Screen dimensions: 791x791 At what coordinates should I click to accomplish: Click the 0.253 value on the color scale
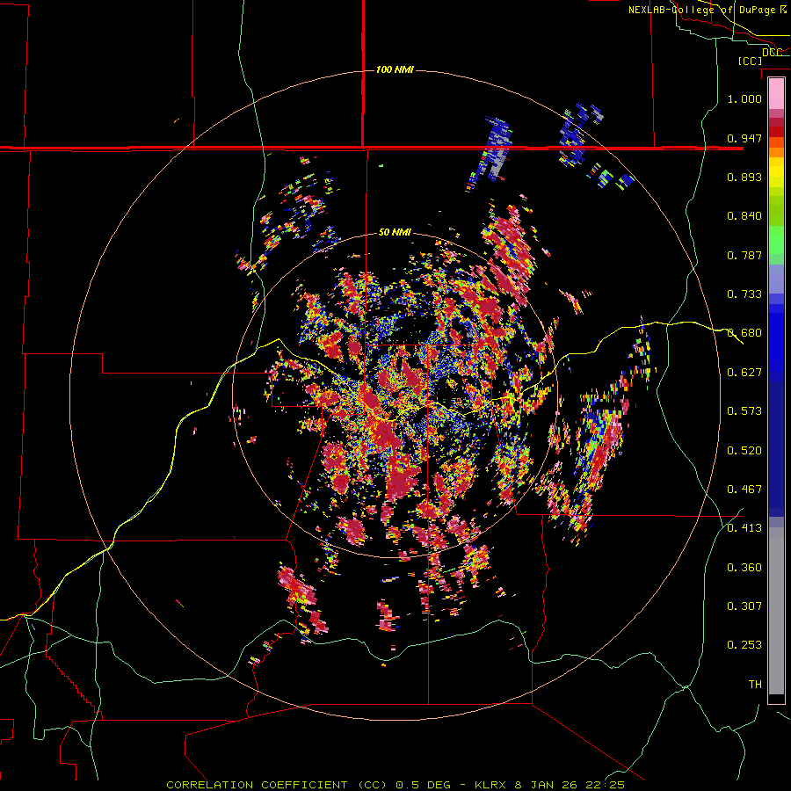point(744,645)
